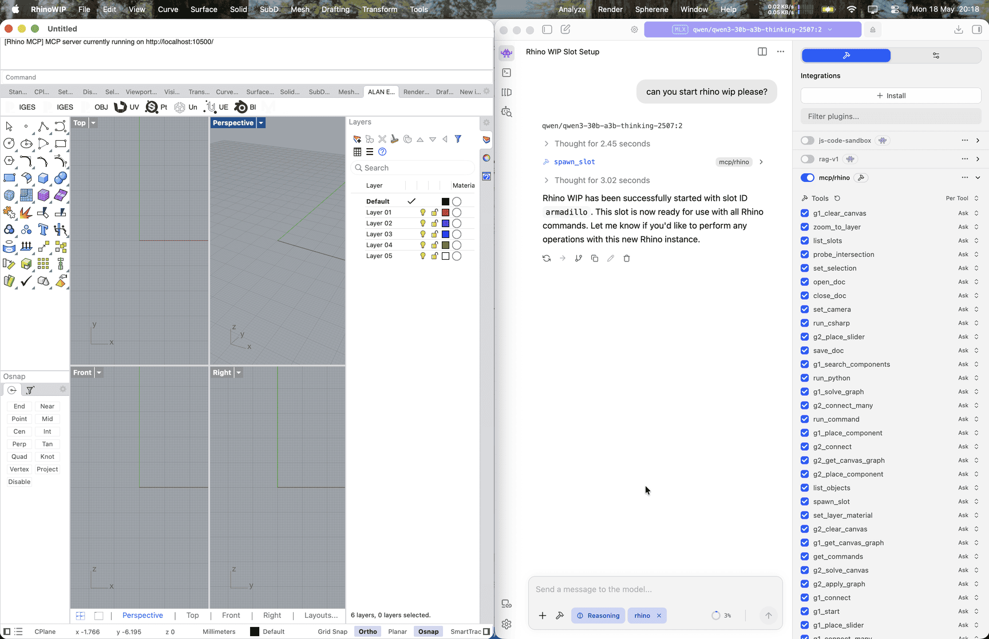This screenshot has width=989, height=639.
Task: Uncheck the run_python tool checkbox
Action: point(805,378)
